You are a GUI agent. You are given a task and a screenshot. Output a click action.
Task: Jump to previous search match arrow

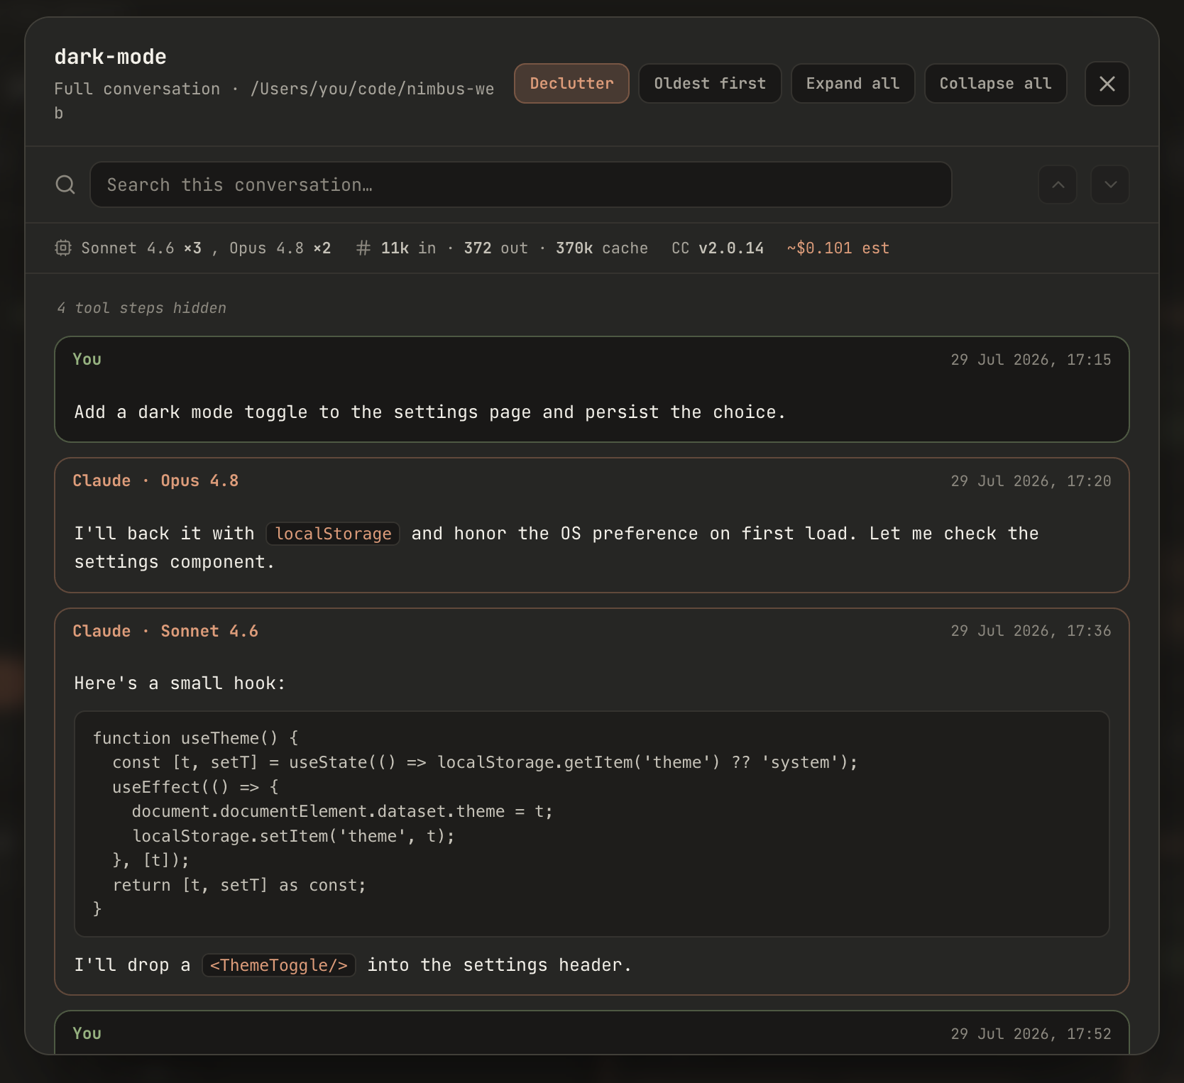click(x=1058, y=185)
